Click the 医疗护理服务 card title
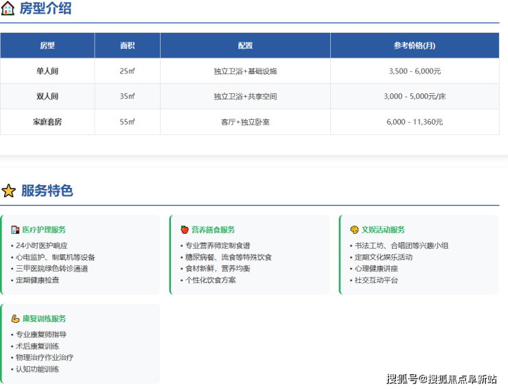Screen dimensions: 508x390 (x=44, y=230)
